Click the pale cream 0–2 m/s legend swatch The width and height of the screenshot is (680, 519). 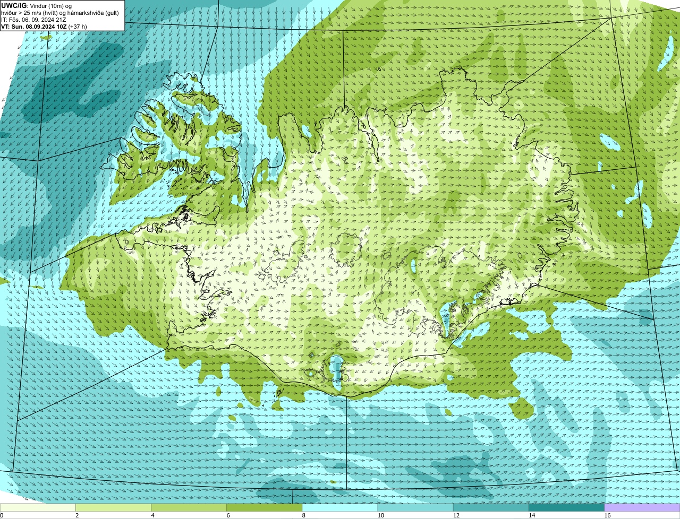click(x=38, y=508)
